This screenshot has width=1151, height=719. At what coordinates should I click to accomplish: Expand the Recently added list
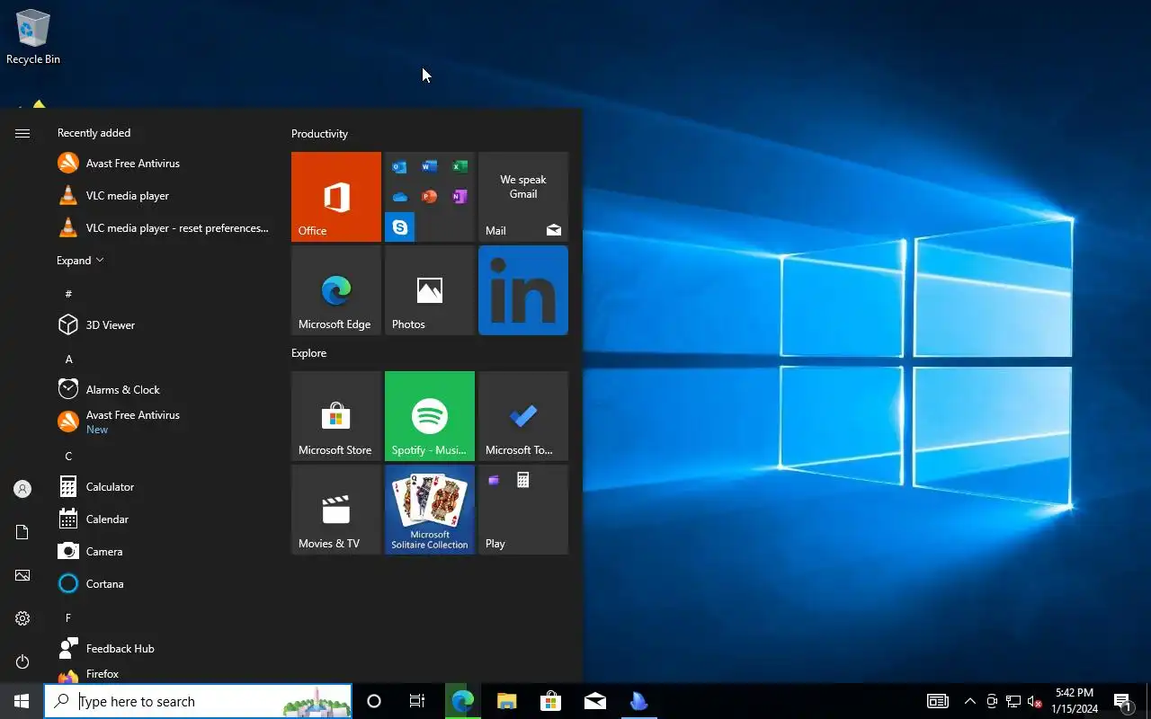[80, 261]
